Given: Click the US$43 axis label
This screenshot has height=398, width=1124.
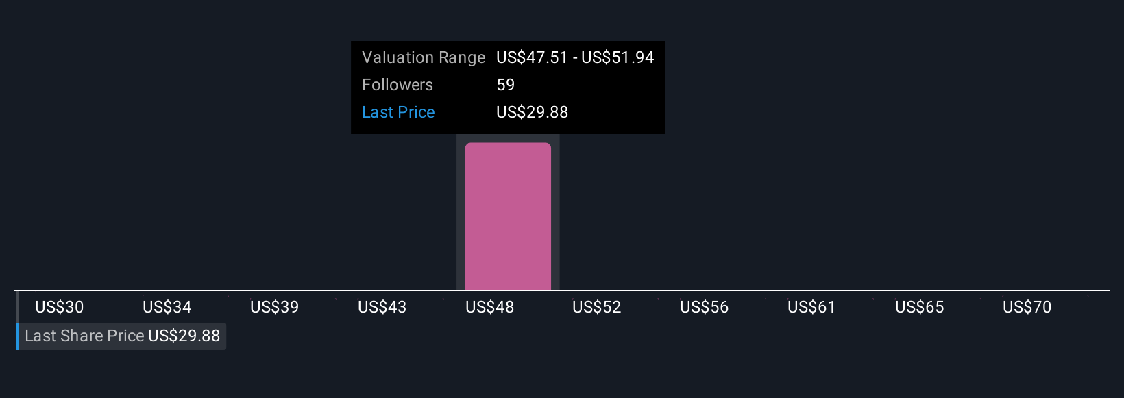Looking at the screenshot, I should [x=382, y=307].
